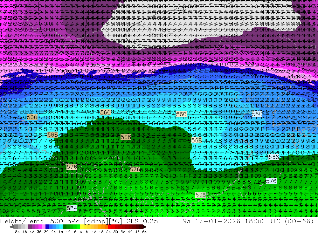Pick the dark navy legend swatch at -30
The image size is (318, 233).
(47, 227)
